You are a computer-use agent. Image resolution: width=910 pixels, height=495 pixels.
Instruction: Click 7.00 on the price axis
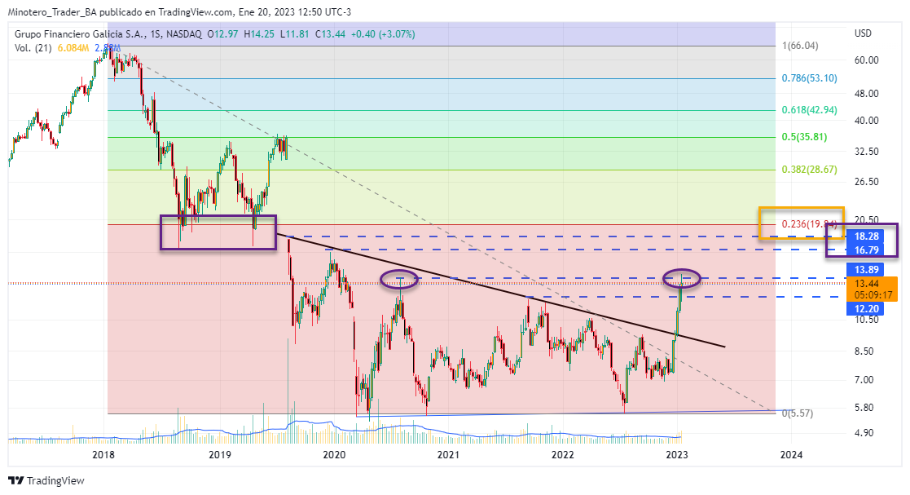pos(864,380)
